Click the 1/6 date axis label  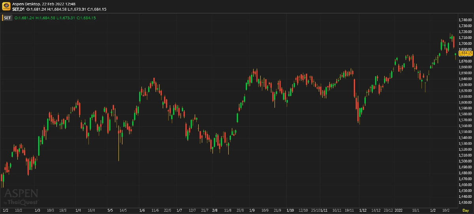coord(142,211)
